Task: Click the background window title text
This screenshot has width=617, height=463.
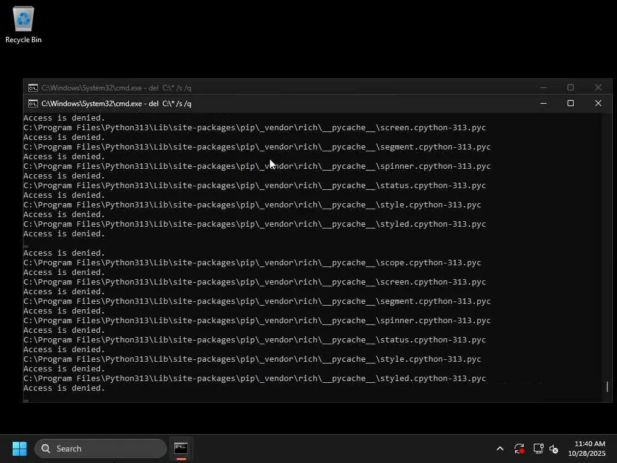Action: [116, 88]
